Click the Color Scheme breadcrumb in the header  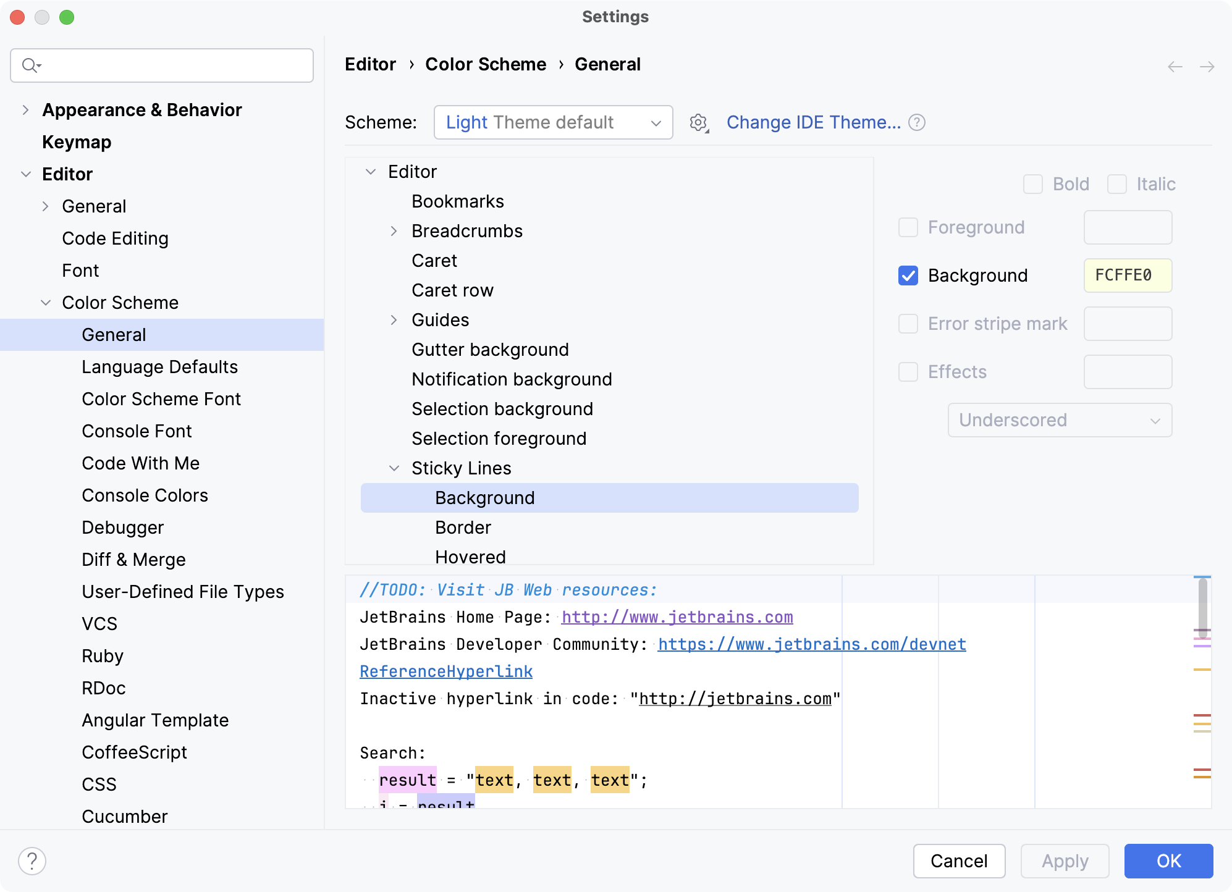pyautogui.click(x=486, y=64)
